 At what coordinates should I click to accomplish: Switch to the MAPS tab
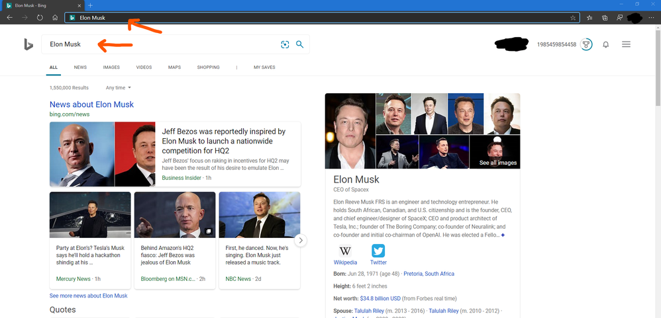(174, 67)
